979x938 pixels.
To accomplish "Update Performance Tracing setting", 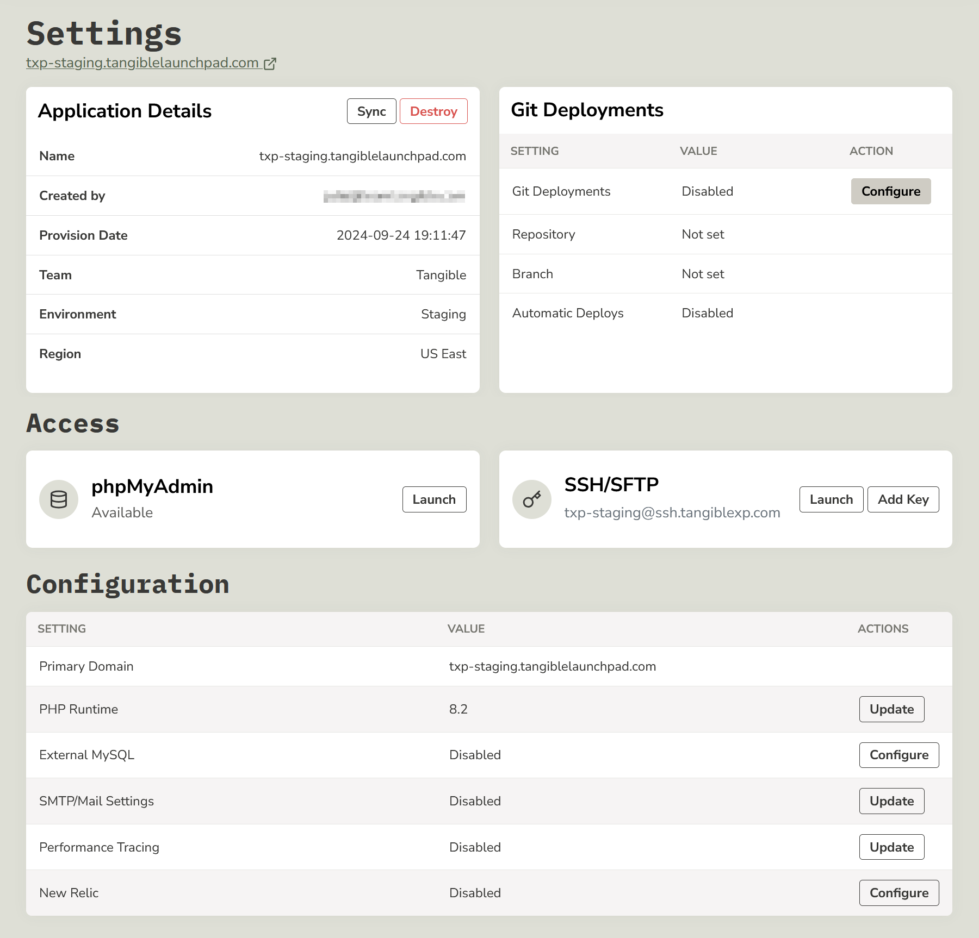I will pos(891,847).
